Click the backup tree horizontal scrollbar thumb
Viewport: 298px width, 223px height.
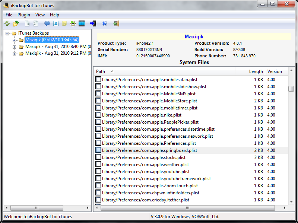[x=37, y=208]
